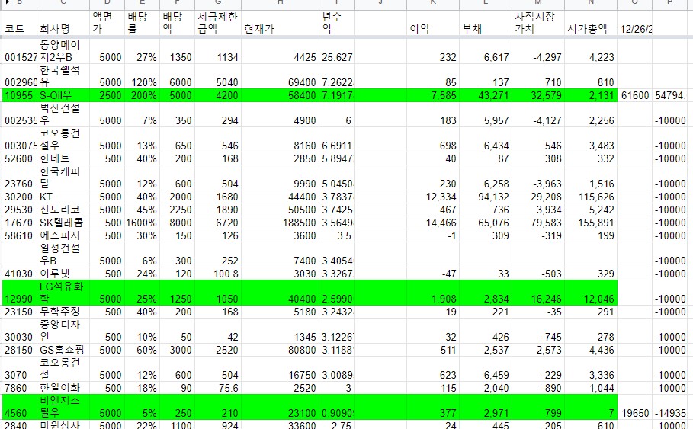Image resolution: width=693 pixels, height=429 pixels.
Task: Select the 배당률 header cell
Action: point(143,23)
